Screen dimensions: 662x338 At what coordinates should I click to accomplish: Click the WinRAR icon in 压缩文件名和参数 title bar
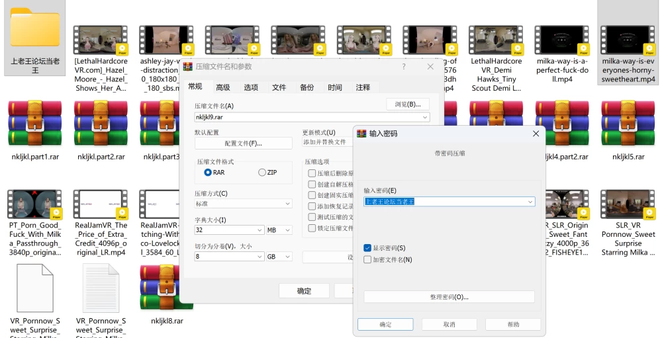pos(187,67)
